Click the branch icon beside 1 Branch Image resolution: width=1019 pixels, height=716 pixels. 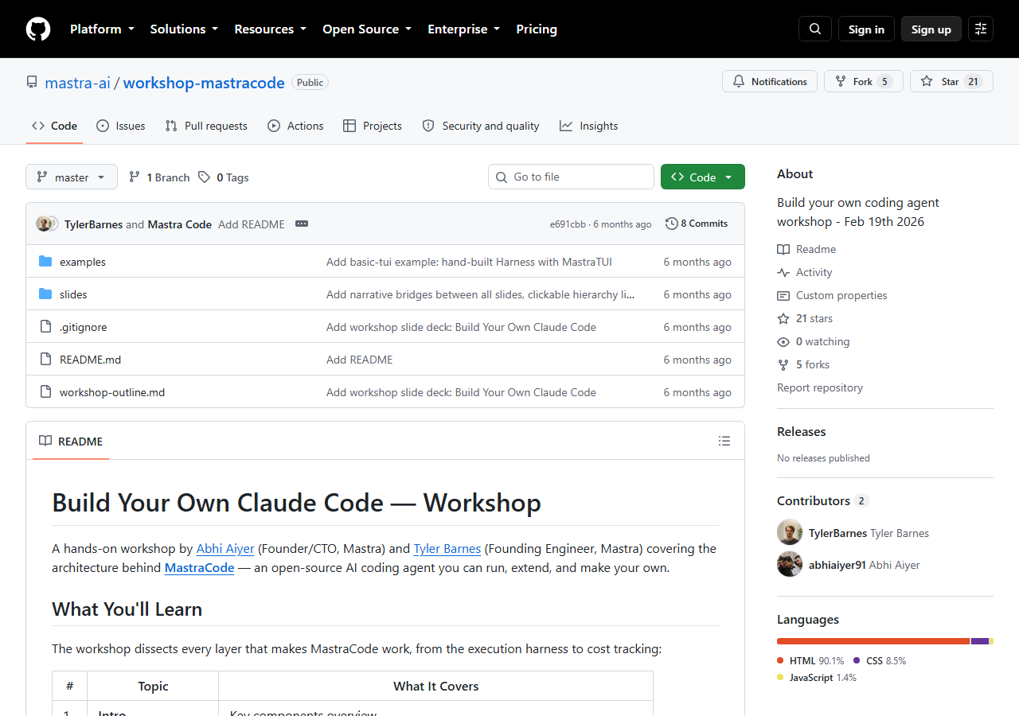135,177
